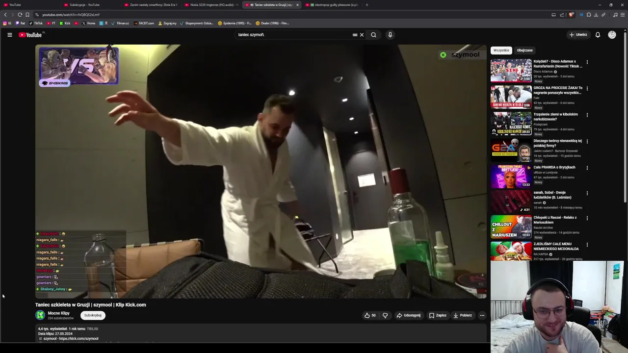This screenshot has height=353, width=628.
Task: Dislike the video
Action: (x=385, y=315)
